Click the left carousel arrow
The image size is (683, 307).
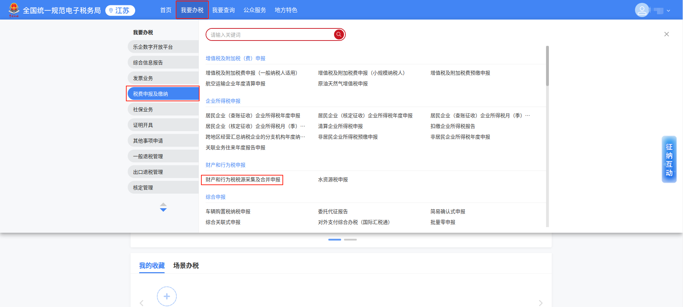(142, 303)
